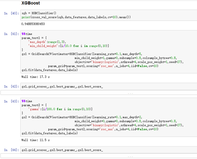Click output value 0.948853080453

(33, 24)
